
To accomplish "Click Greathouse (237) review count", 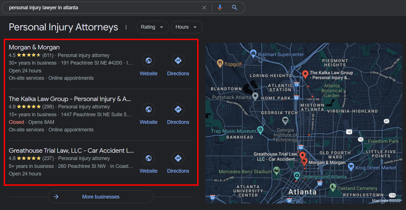I will [48, 158].
